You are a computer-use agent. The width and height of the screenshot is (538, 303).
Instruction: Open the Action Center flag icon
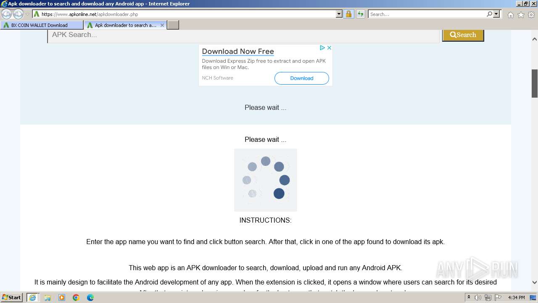(x=498, y=298)
